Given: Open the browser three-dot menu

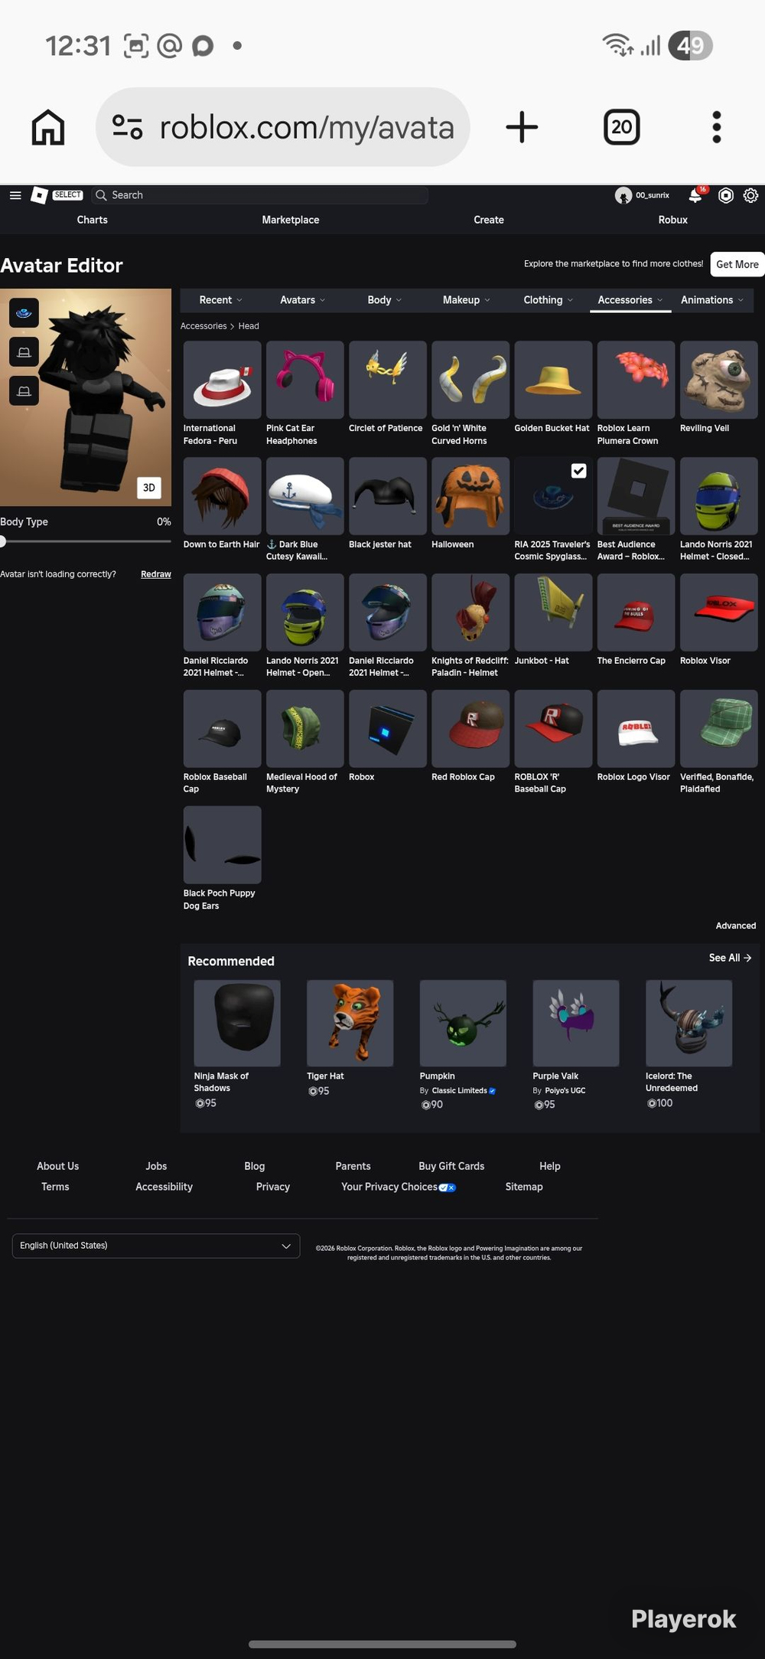Looking at the screenshot, I should coord(717,127).
